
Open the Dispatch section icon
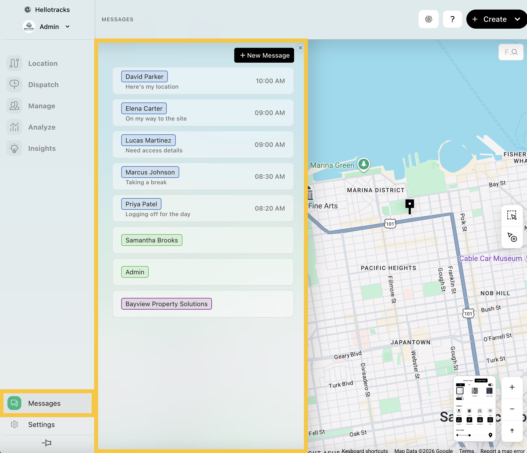pyautogui.click(x=14, y=85)
